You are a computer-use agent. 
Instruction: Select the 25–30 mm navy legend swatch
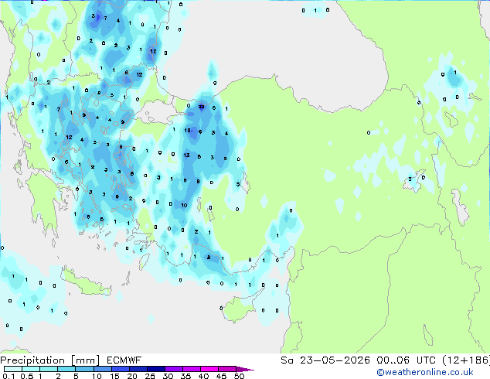tap(155, 369)
